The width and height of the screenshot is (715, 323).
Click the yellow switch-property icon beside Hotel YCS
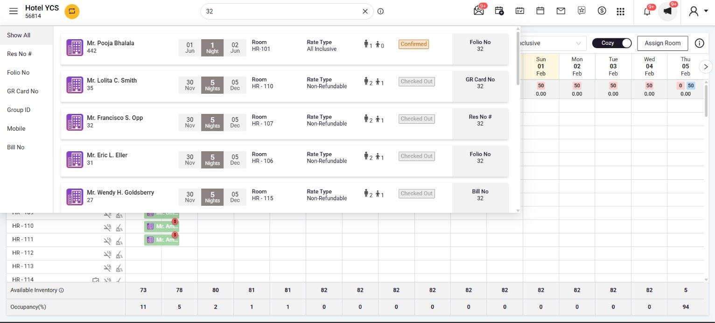[x=72, y=11]
